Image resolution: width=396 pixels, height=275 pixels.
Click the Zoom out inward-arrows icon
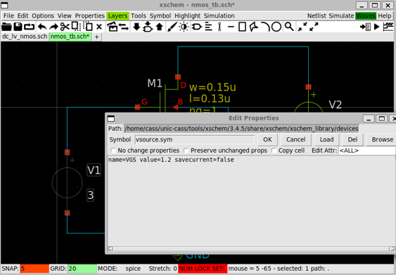302,27
